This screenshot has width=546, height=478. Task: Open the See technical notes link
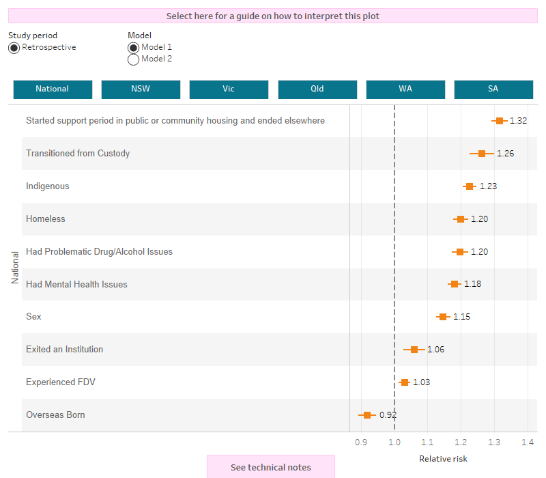(271, 467)
